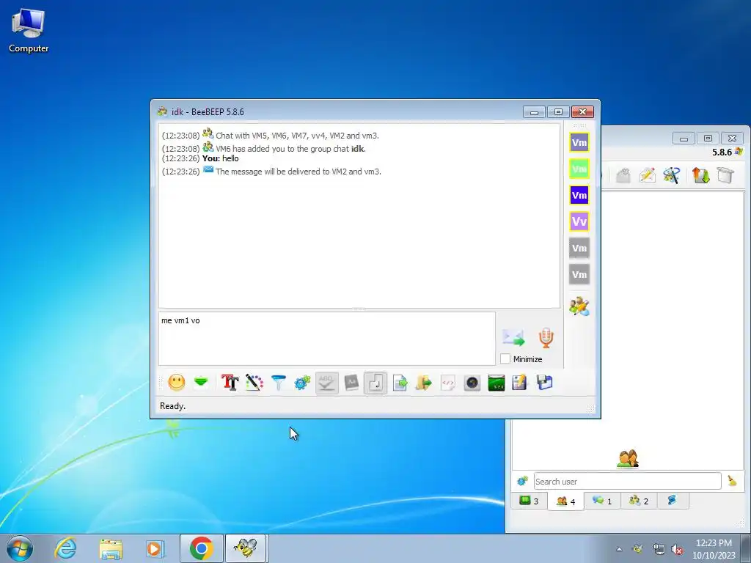Click the 'message will be delivered to VM2' notice

[271, 171]
